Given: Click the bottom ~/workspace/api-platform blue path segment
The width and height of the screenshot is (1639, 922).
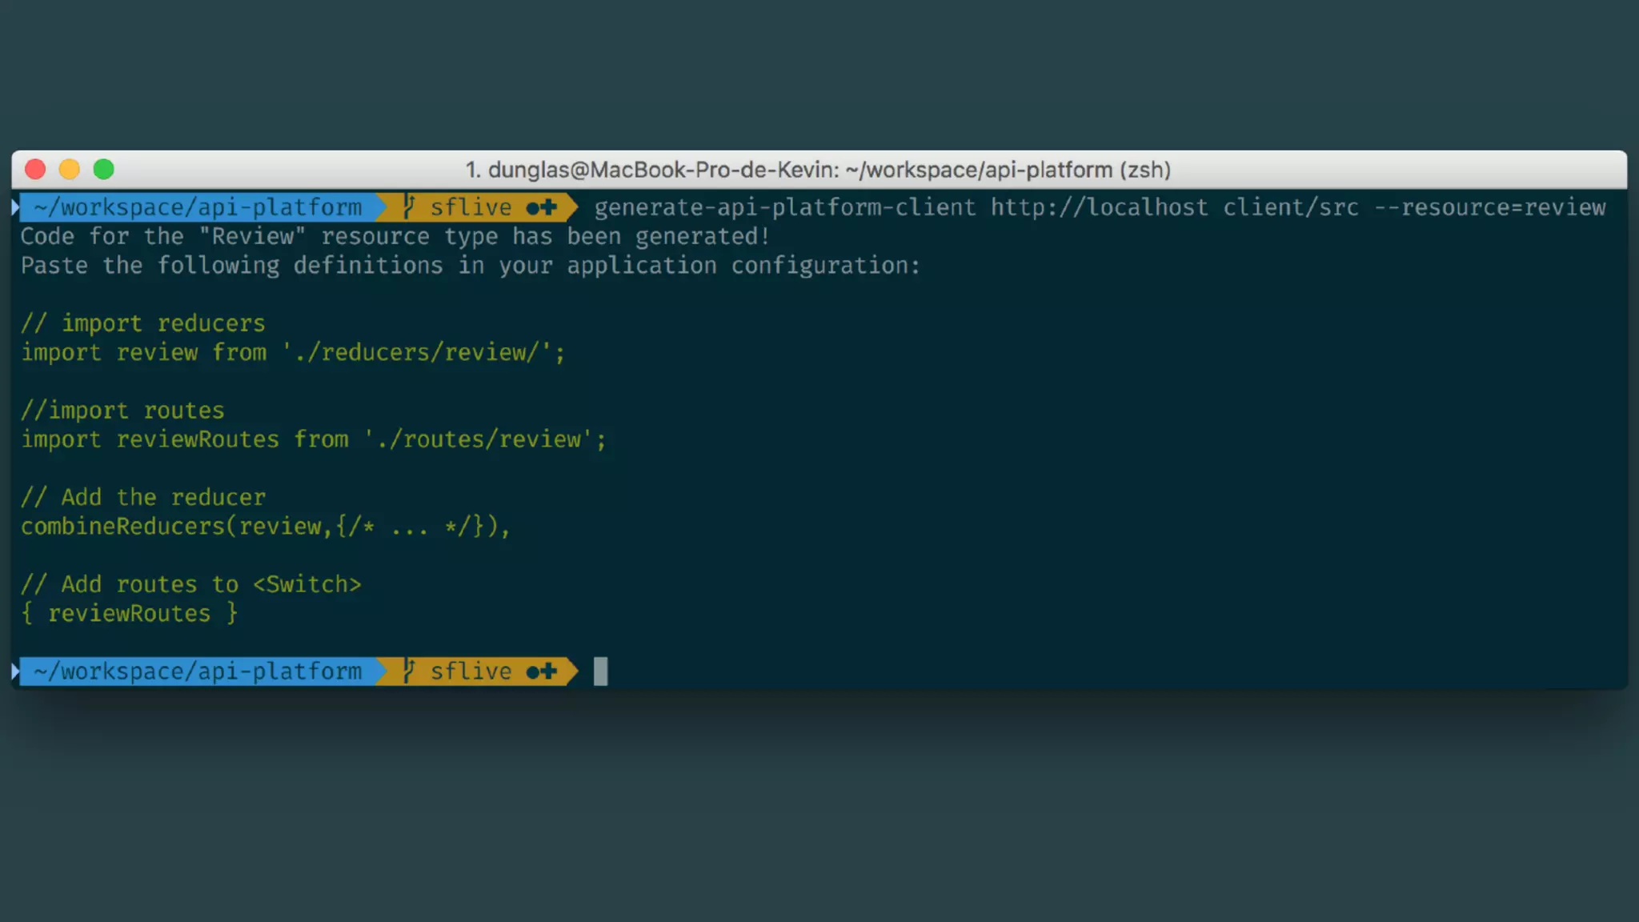Looking at the screenshot, I should point(198,671).
